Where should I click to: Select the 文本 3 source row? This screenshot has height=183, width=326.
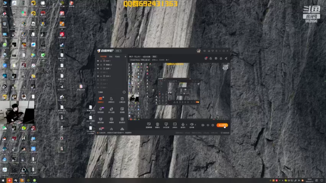[x=112, y=76]
